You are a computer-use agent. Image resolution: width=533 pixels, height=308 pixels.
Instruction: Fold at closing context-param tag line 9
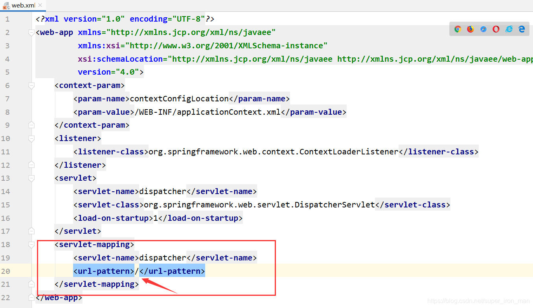pos(31,125)
